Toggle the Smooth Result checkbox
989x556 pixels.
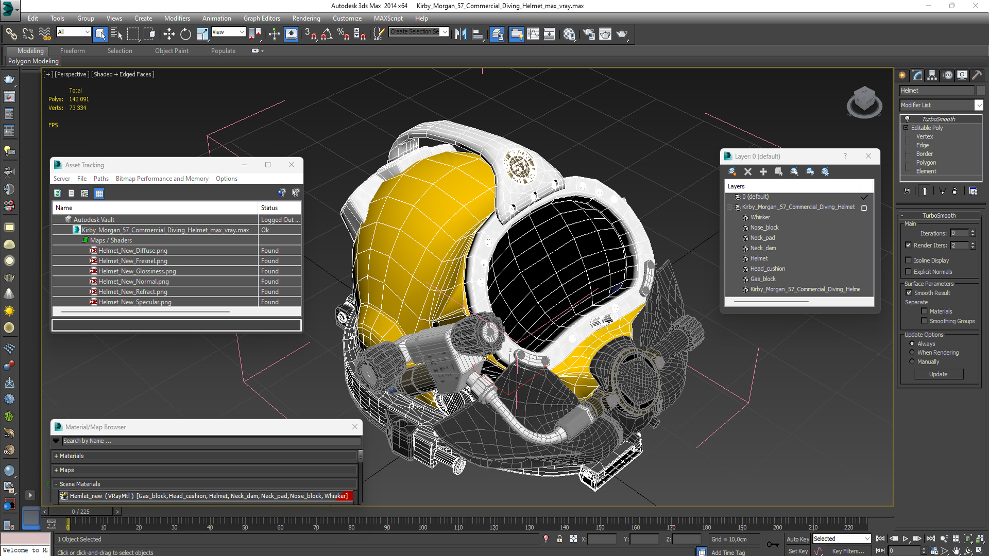909,292
